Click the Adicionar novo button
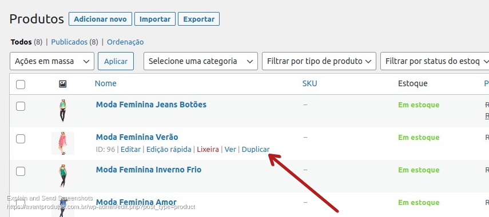Viewport: 489px width, 217px height. pos(100,19)
